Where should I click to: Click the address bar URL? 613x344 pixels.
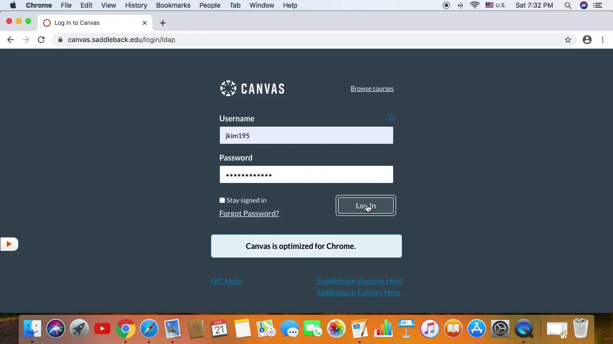(122, 40)
